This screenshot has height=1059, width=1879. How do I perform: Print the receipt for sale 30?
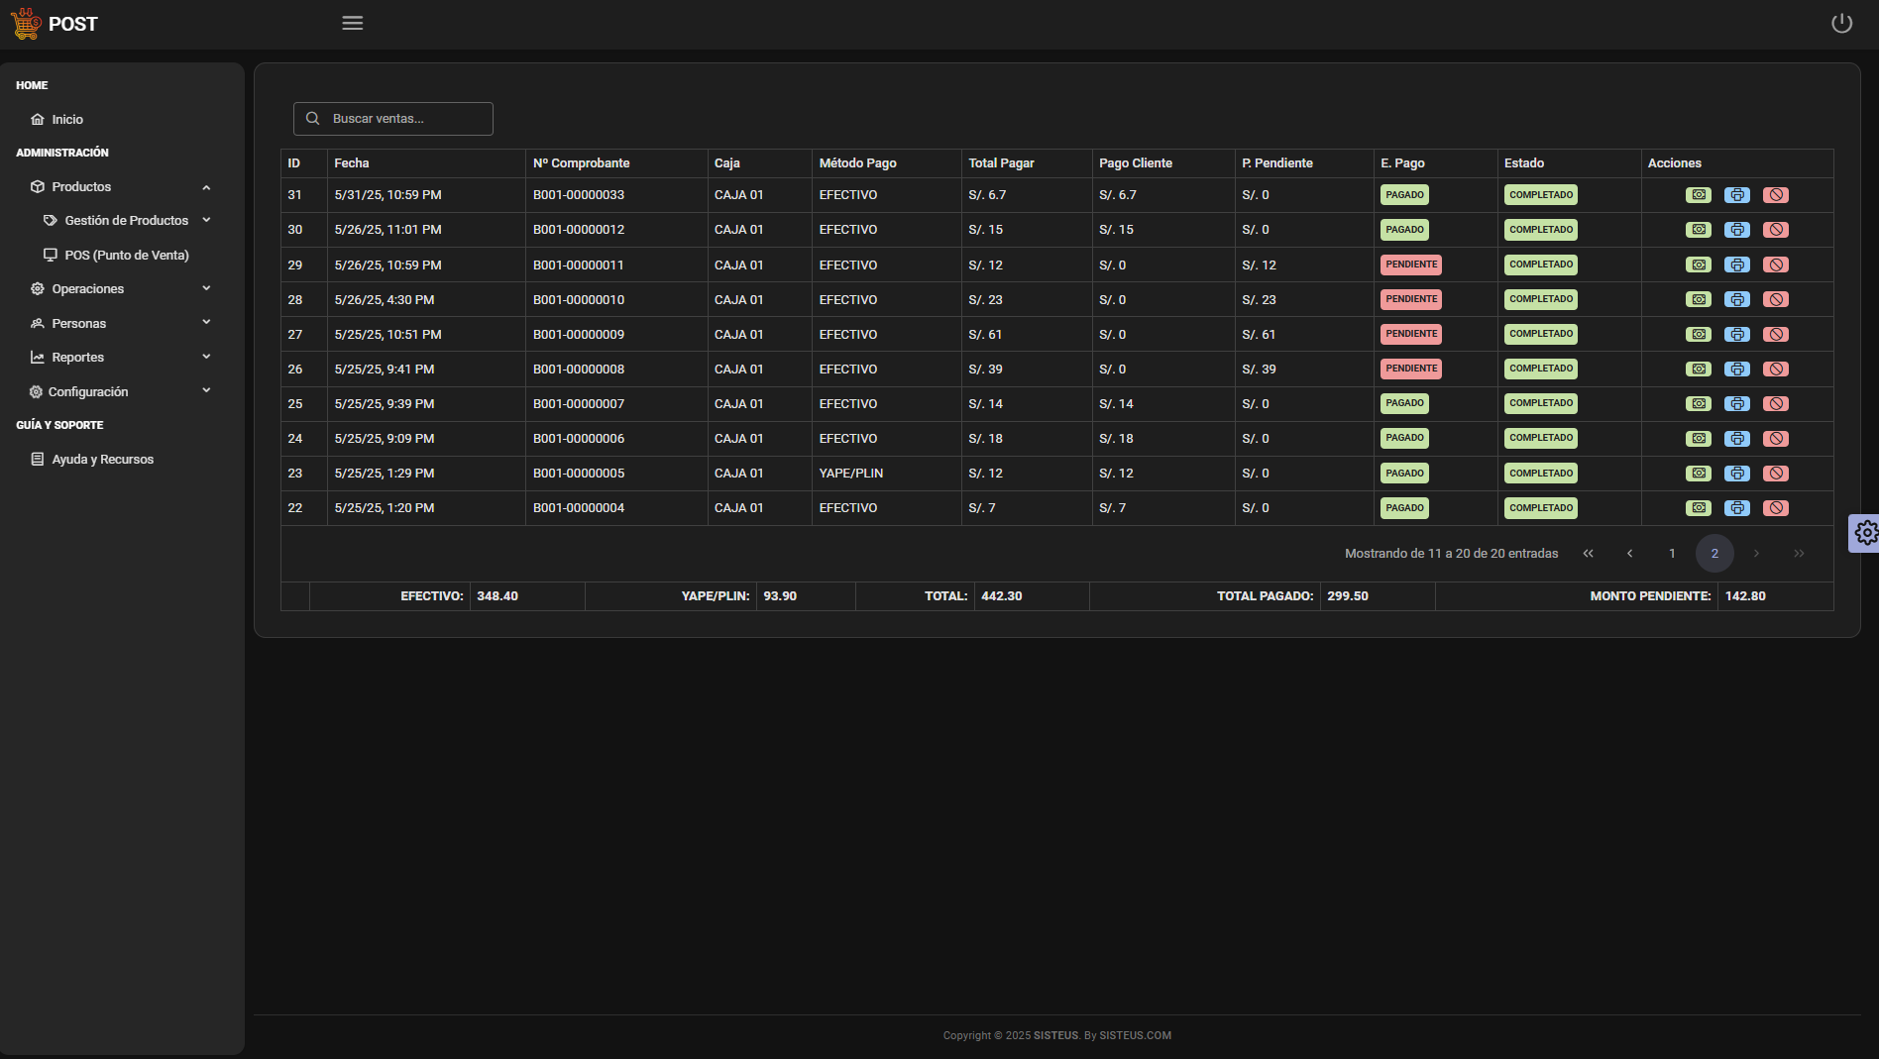click(x=1737, y=230)
